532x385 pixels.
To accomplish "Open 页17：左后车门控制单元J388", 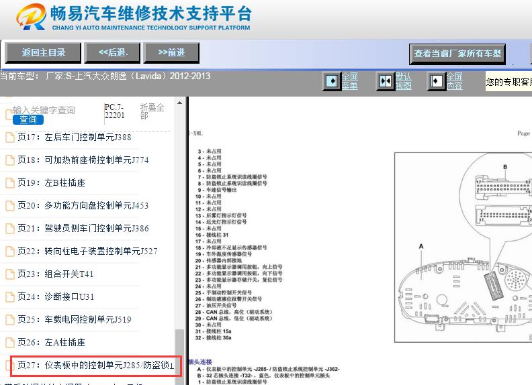I will pyautogui.click(x=75, y=137).
